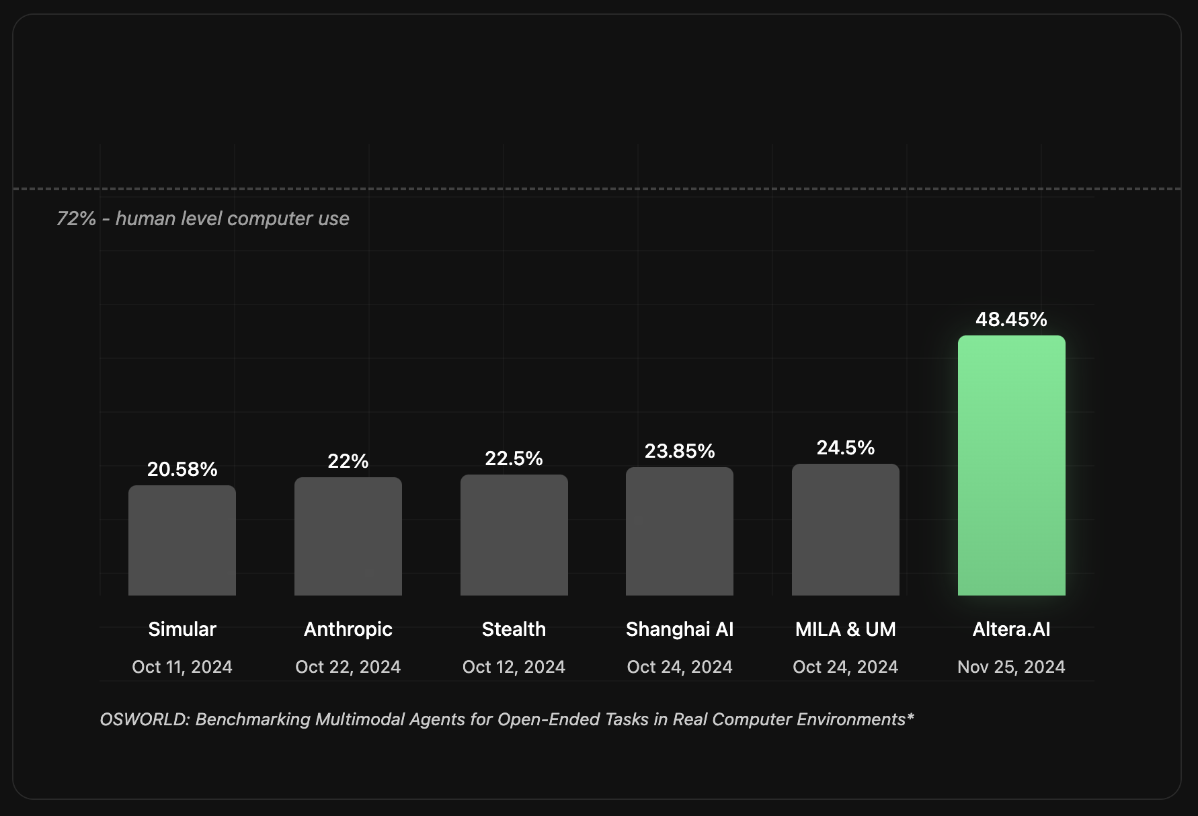Select the Simular name label
Screen dimensions: 1198x816
pyautogui.click(x=182, y=629)
